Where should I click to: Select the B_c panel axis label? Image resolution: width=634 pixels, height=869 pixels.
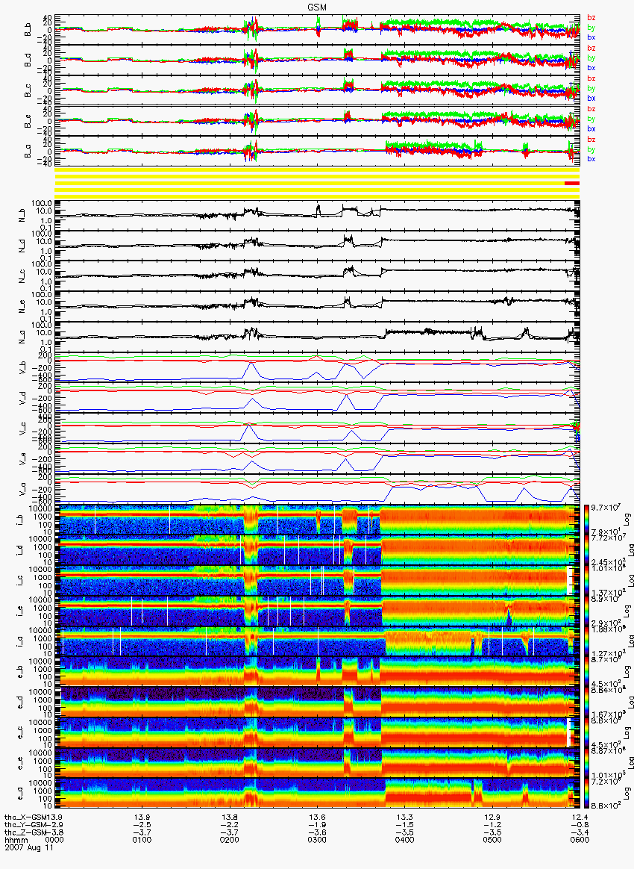tap(27, 91)
